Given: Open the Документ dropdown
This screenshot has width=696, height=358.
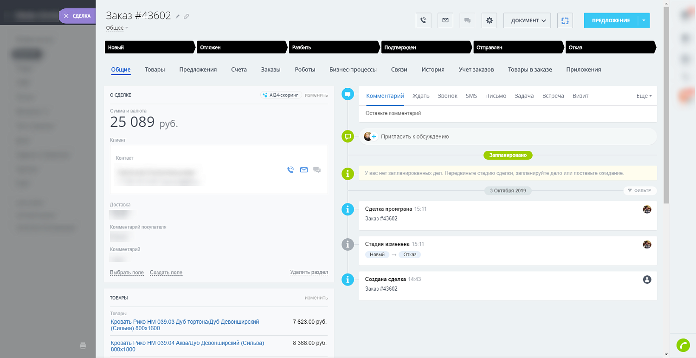Looking at the screenshot, I should point(527,20).
